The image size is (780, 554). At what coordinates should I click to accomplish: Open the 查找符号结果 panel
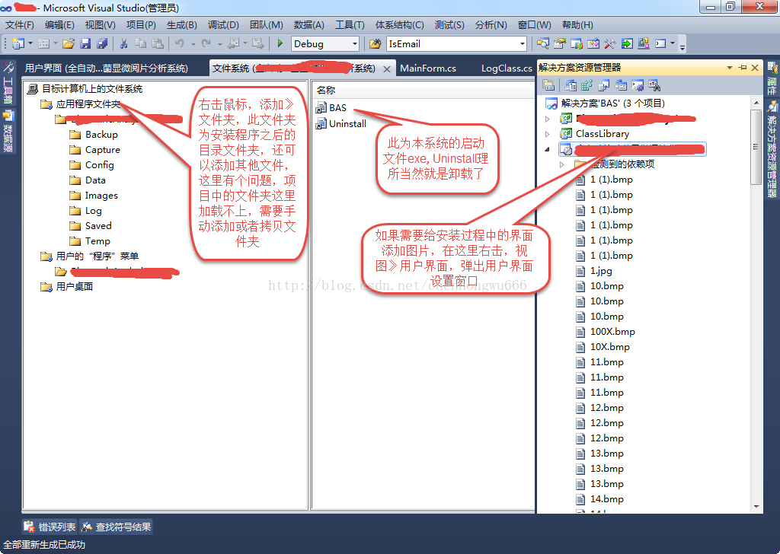point(116,527)
